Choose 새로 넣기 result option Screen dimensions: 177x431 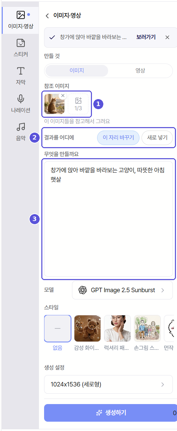point(157,137)
